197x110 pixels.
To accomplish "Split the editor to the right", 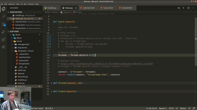I will tap(188, 8).
